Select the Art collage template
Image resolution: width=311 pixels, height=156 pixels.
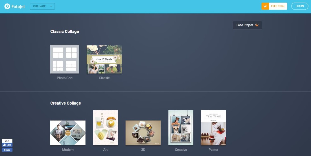point(106,128)
